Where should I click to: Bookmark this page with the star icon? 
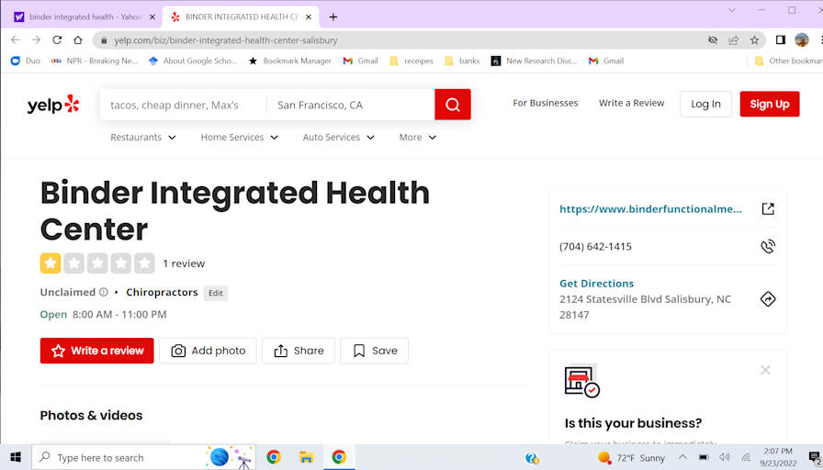[754, 39]
